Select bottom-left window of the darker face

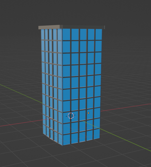[66, 140]
